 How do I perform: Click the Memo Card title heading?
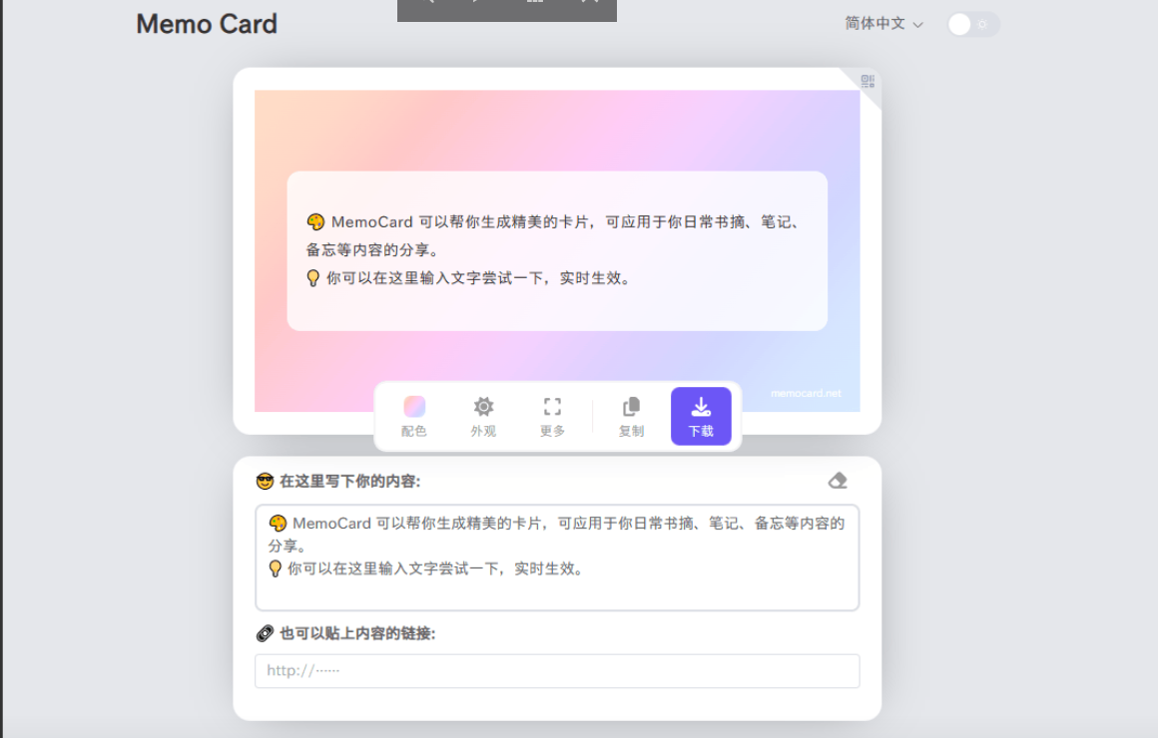click(x=206, y=24)
